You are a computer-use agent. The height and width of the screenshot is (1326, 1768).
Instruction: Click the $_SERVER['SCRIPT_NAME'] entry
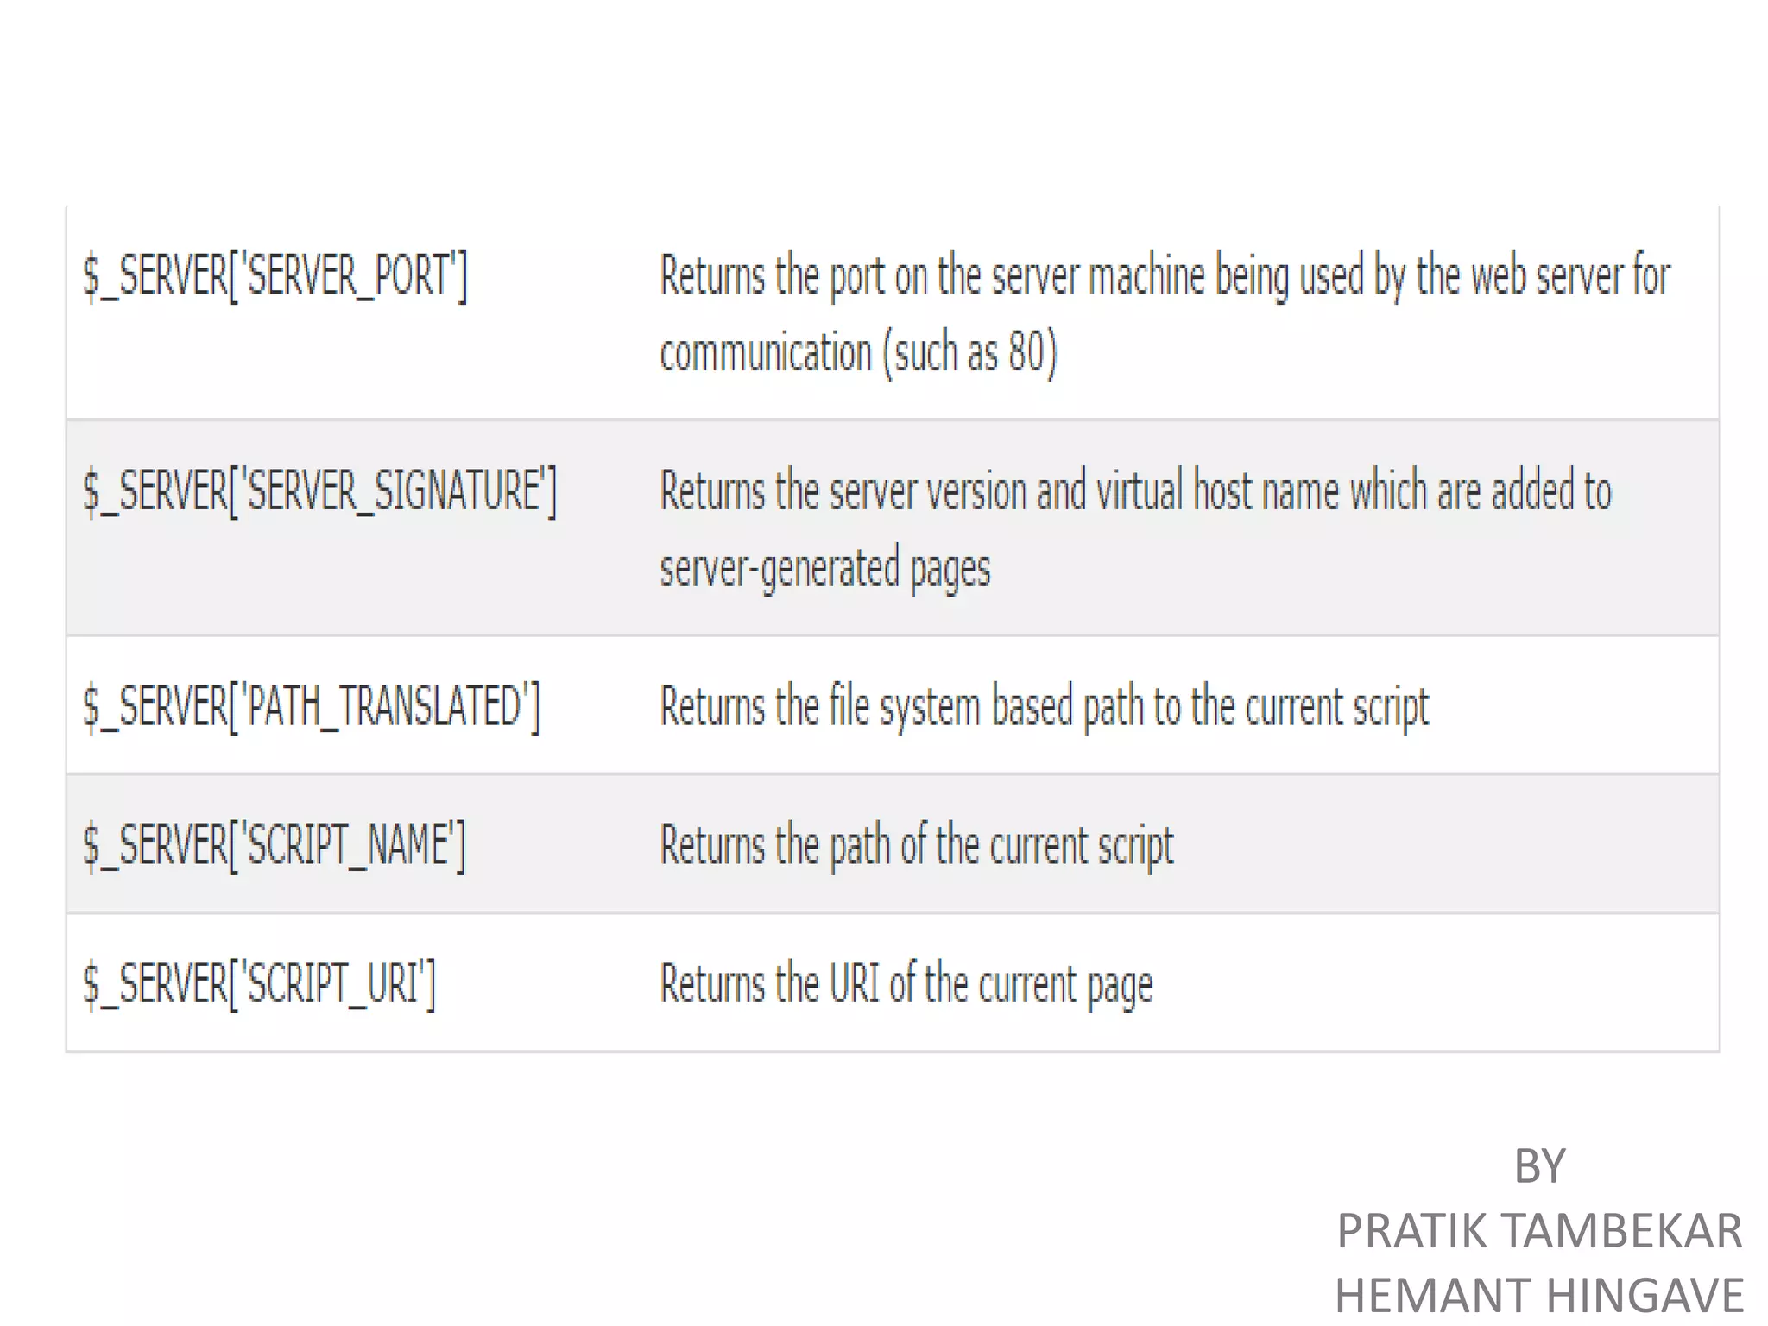[x=275, y=845]
